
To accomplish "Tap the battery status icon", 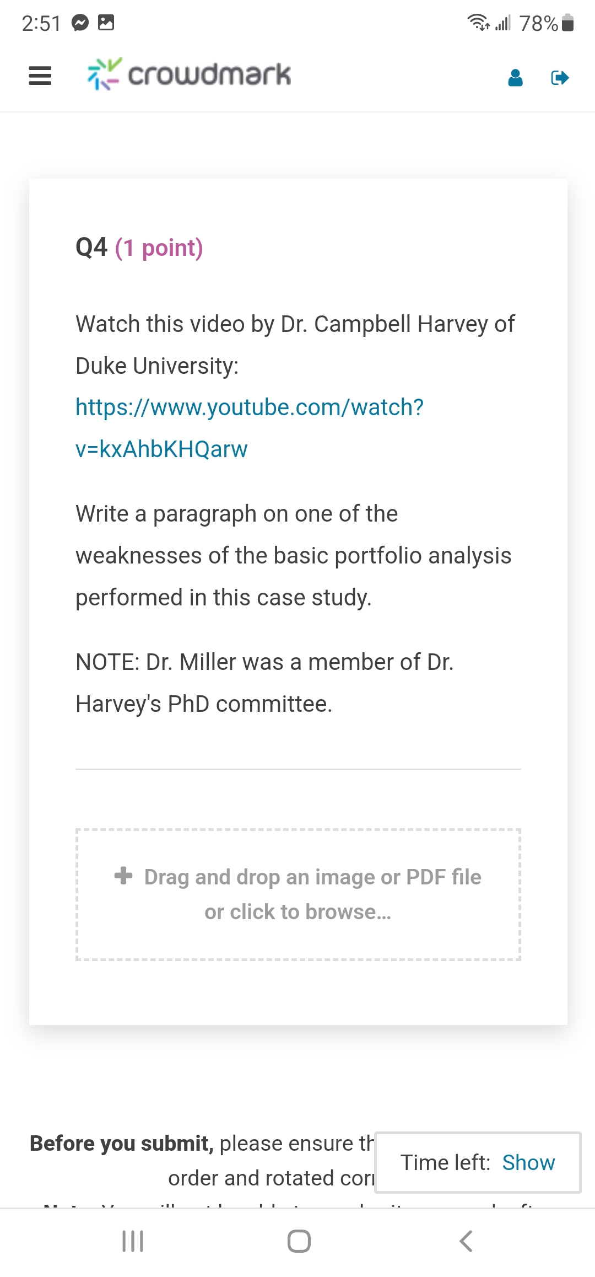I will [568, 23].
